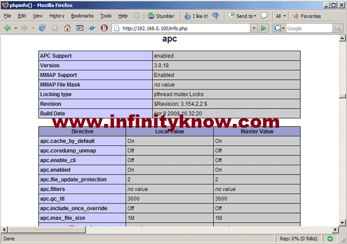This screenshot has height=244, width=347.
Task: Click the apc.coredump_unmap directive
Action: (68, 150)
